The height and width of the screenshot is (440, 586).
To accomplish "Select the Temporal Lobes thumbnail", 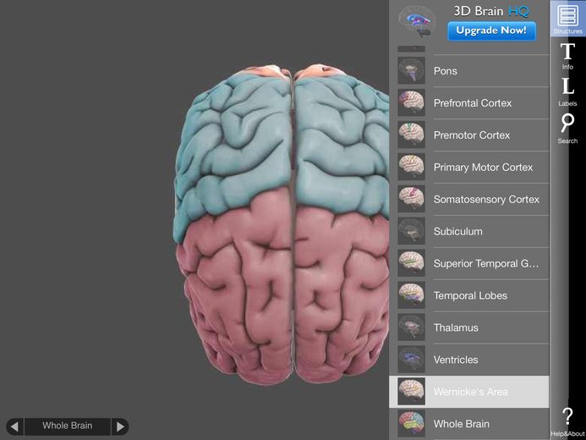I will pos(411,295).
